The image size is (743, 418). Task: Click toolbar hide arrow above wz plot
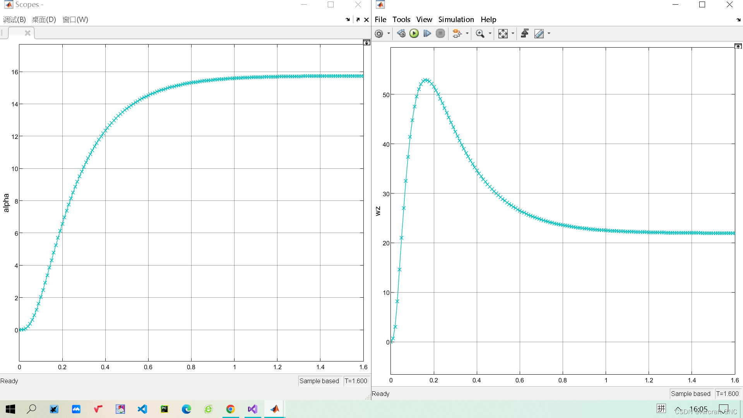click(738, 46)
